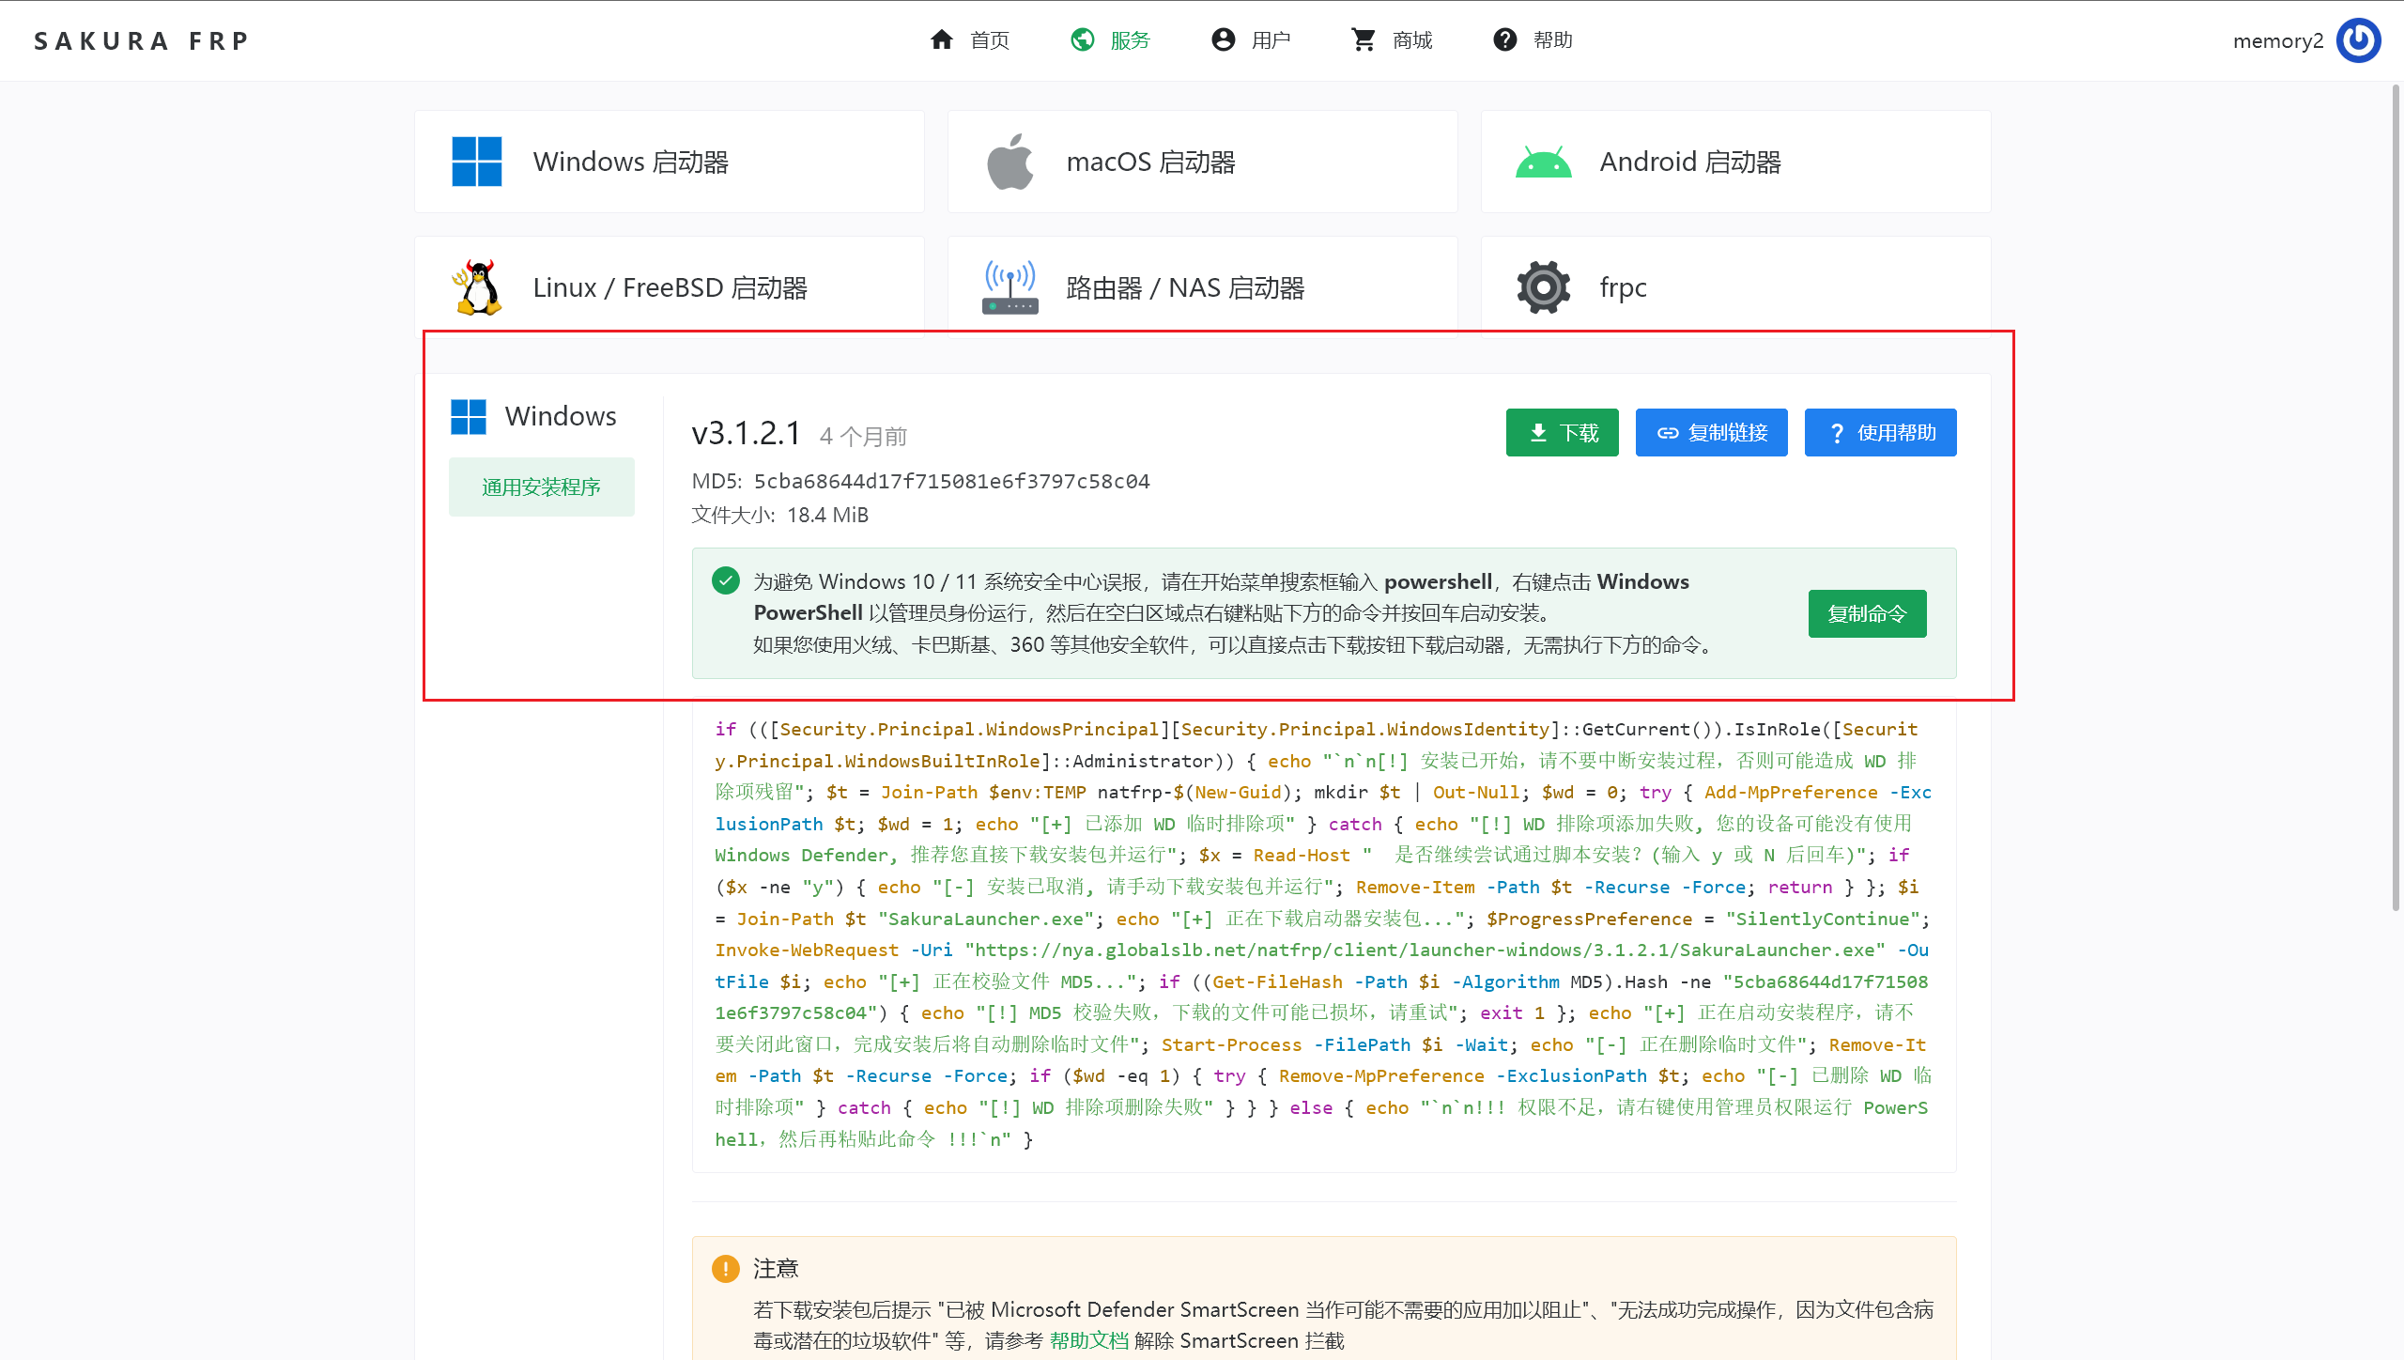This screenshot has height=1360, width=2404.
Task: Click the 使用帮助 button
Action: point(1880,432)
